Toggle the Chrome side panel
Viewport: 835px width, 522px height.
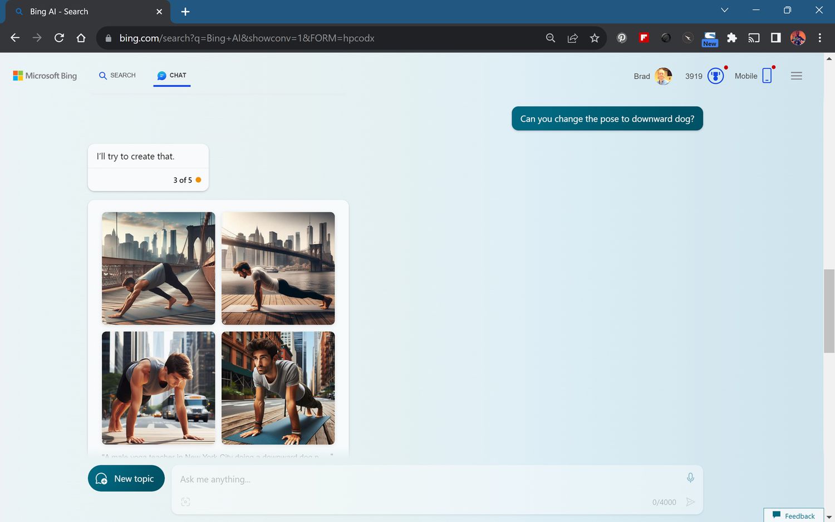[x=775, y=38]
